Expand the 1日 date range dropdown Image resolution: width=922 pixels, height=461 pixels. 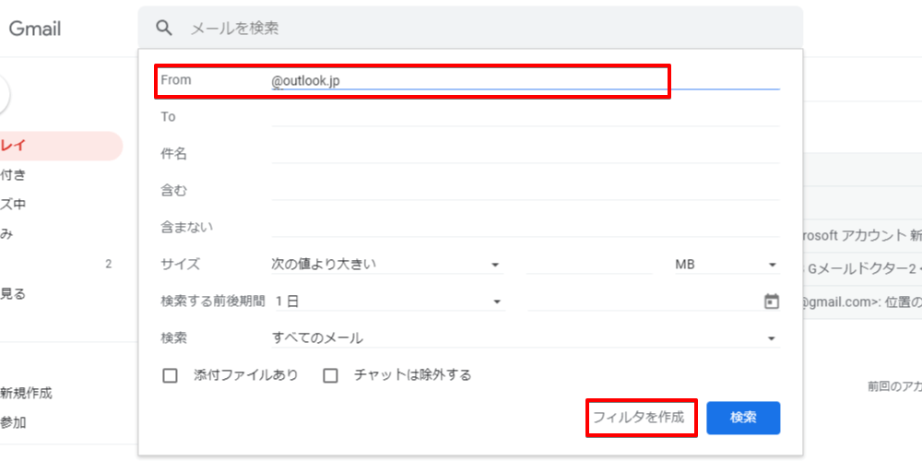tap(386, 301)
